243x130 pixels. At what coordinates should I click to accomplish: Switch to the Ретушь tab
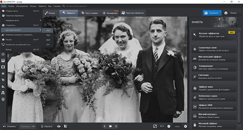tap(50, 13)
